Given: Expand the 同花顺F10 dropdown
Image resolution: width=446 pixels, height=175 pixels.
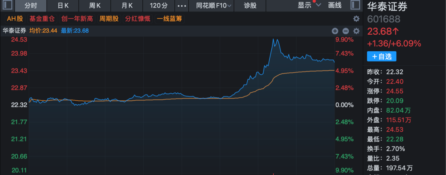Looking at the screenshot, I should [214, 5].
